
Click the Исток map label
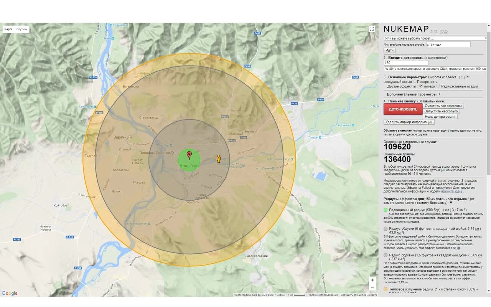point(116,191)
